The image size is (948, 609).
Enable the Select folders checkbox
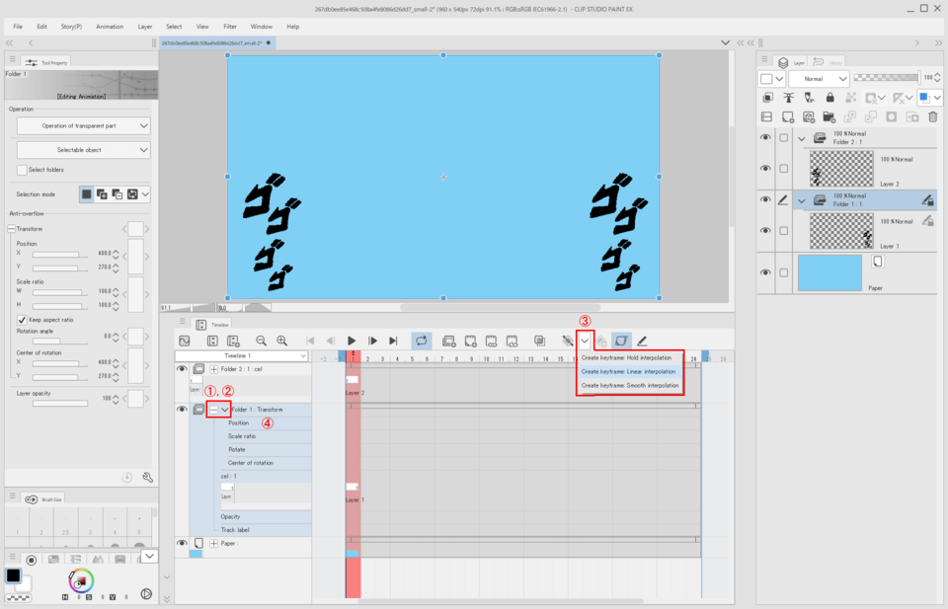(22, 170)
